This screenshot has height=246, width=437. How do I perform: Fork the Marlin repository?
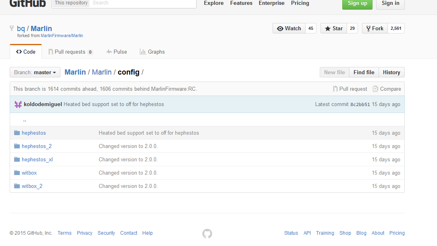point(375,29)
